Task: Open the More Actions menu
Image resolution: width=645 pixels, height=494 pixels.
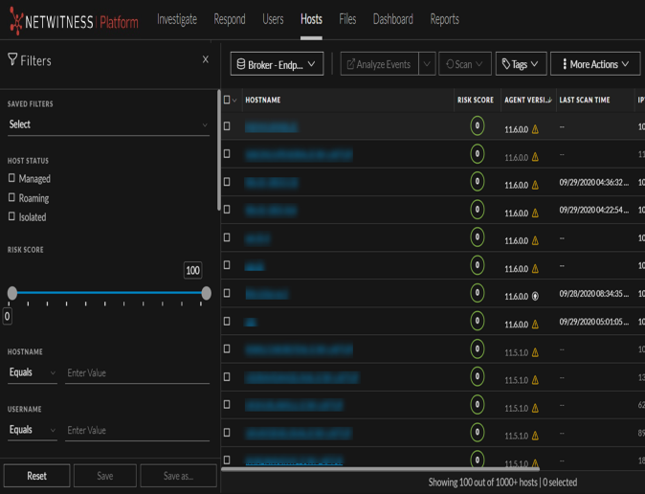Action: point(595,64)
